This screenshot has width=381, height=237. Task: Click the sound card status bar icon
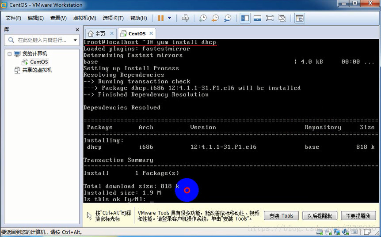click(x=346, y=232)
